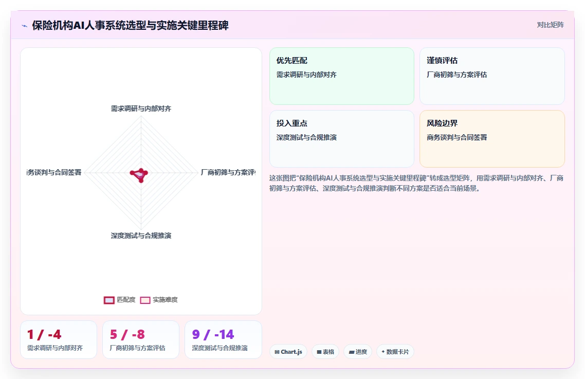Click the 表格 tag chip
Screen dimensions: 585x379
[x=325, y=352]
